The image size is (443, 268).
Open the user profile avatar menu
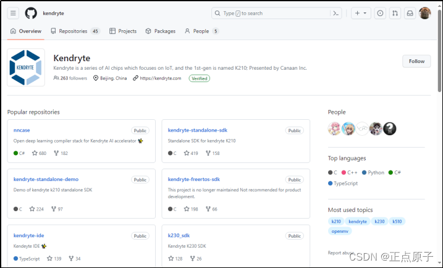click(x=424, y=13)
